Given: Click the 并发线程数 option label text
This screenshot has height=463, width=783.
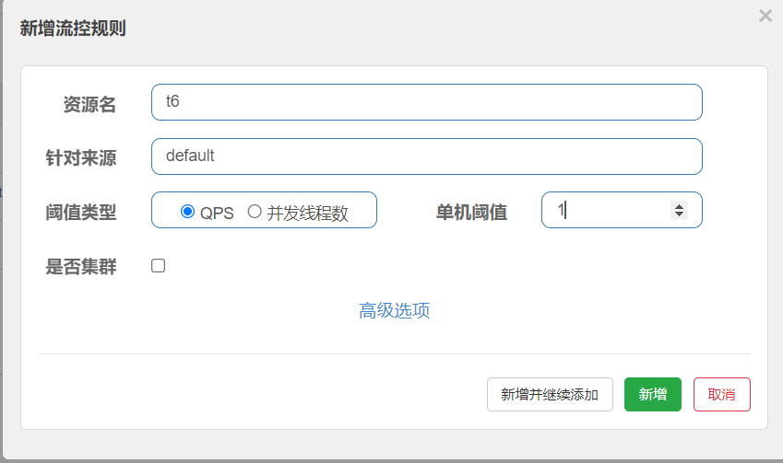Looking at the screenshot, I should 307,213.
